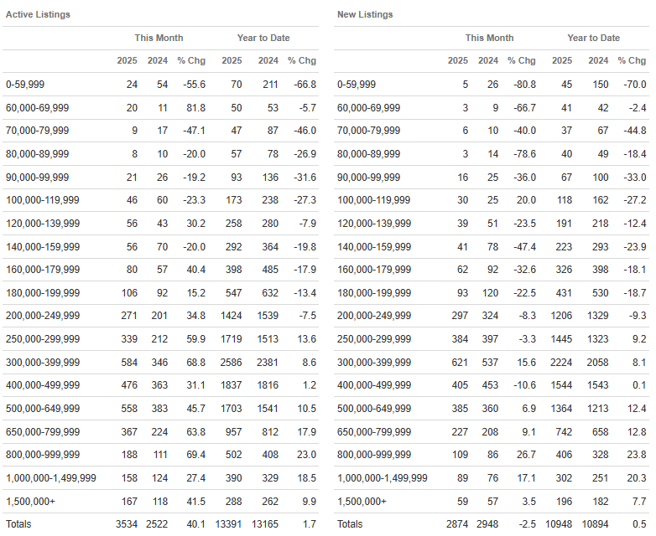The image size is (656, 536).
Task: Click the 2874 total new listings value
Action: (457, 524)
